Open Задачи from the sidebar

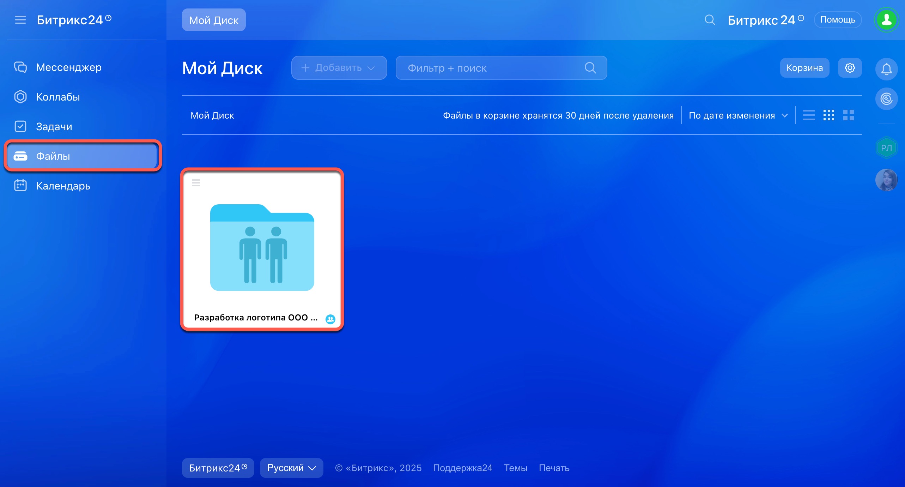click(x=81, y=126)
